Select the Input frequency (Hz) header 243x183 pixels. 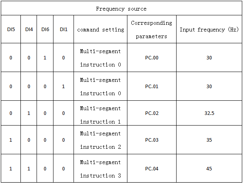pos(209,30)
